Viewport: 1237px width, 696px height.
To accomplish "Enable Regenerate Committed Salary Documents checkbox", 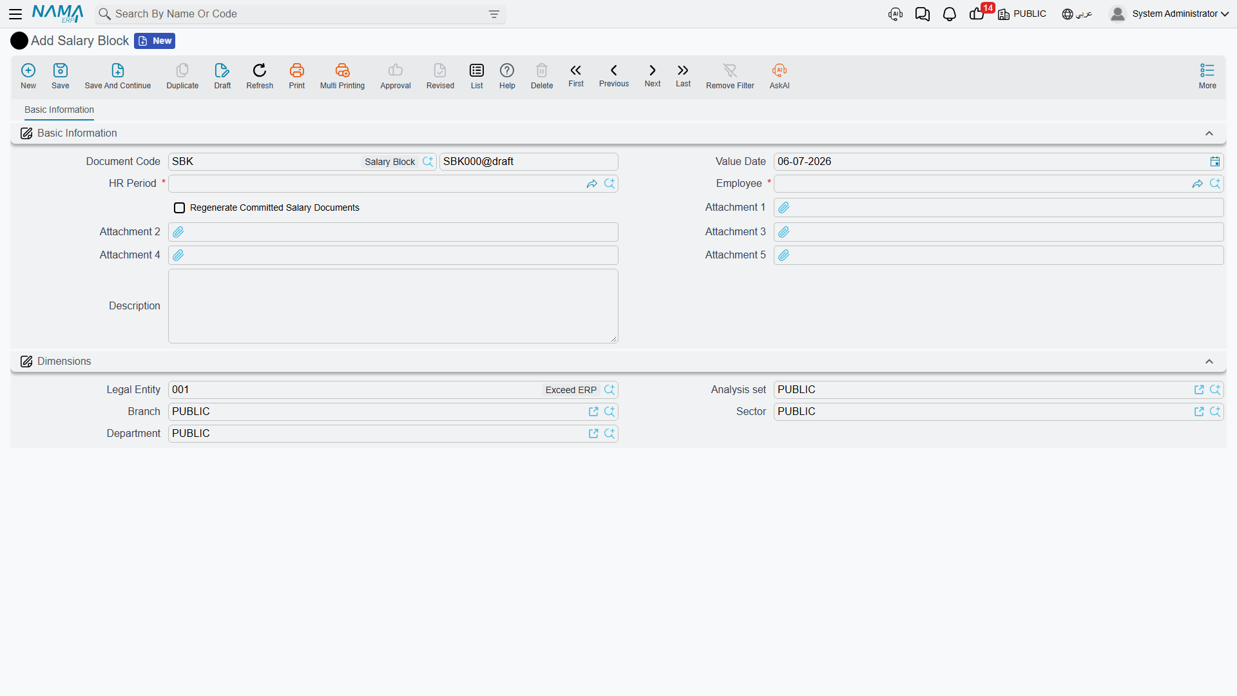I will pyautogui.click(x=180, y=208).
